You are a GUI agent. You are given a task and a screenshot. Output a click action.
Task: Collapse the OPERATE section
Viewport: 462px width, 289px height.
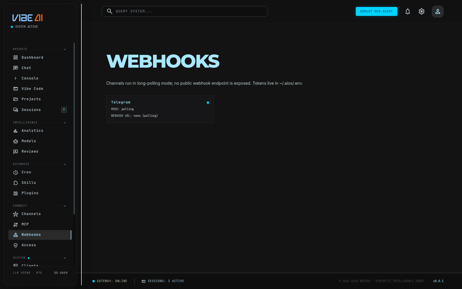click(65, 49)
